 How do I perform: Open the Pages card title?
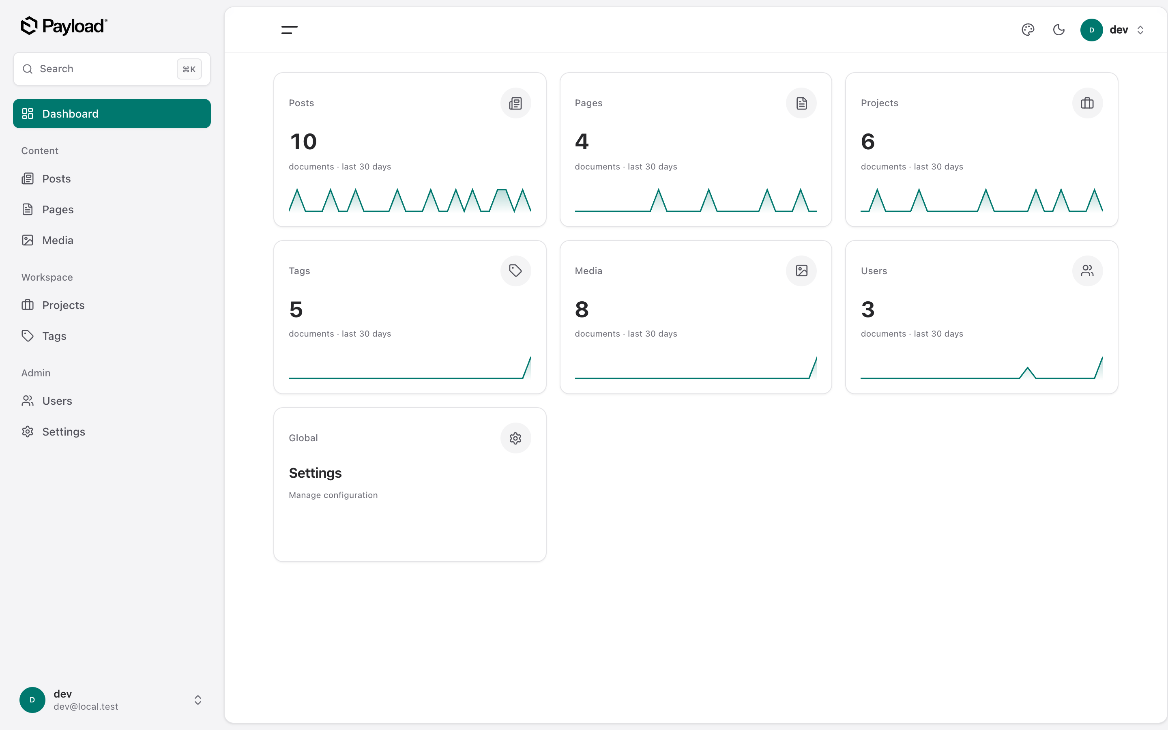pos(588,103)
